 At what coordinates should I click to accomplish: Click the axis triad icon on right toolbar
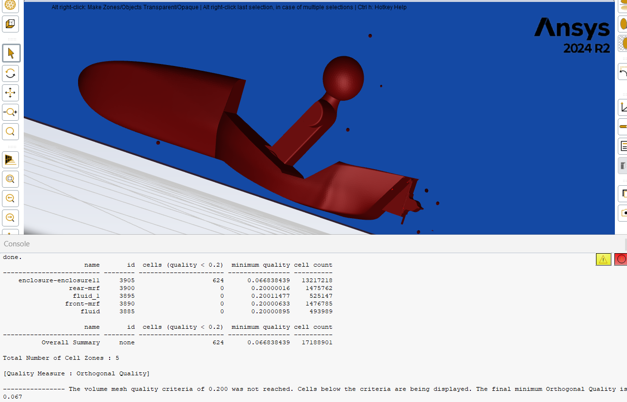click(623, 107)
